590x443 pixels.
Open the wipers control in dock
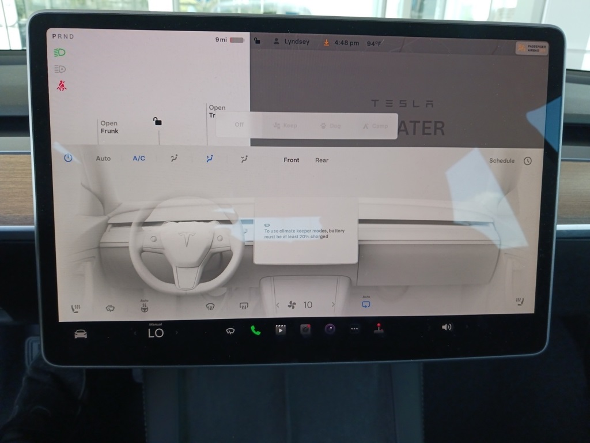coord(230,331)
